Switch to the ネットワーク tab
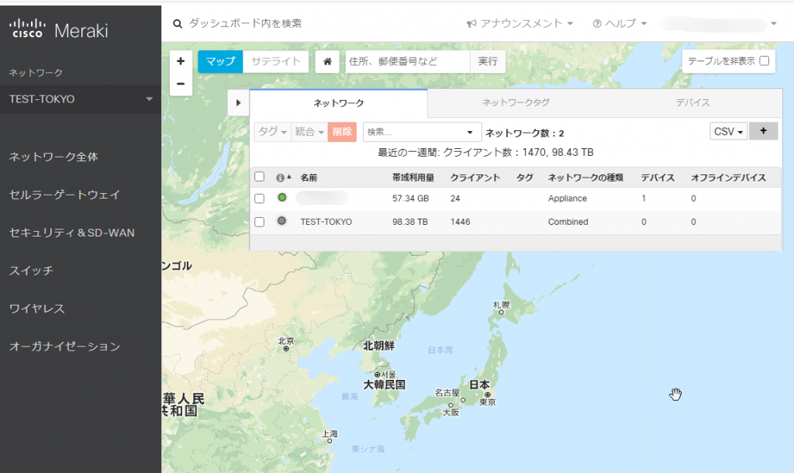Image resolution: width=794 pixels, height=473 pixels. point(338,103)
